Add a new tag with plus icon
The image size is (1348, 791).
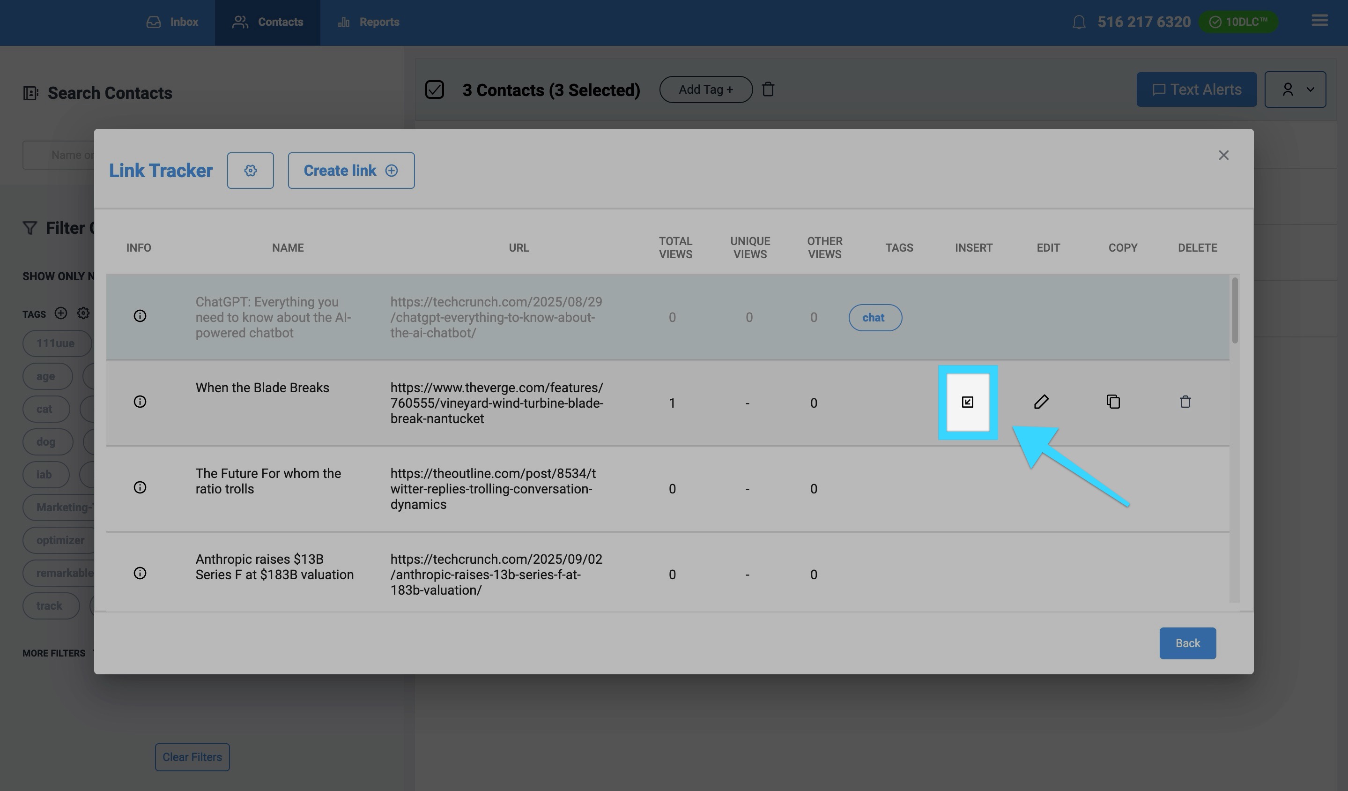(x=61, y=313)
